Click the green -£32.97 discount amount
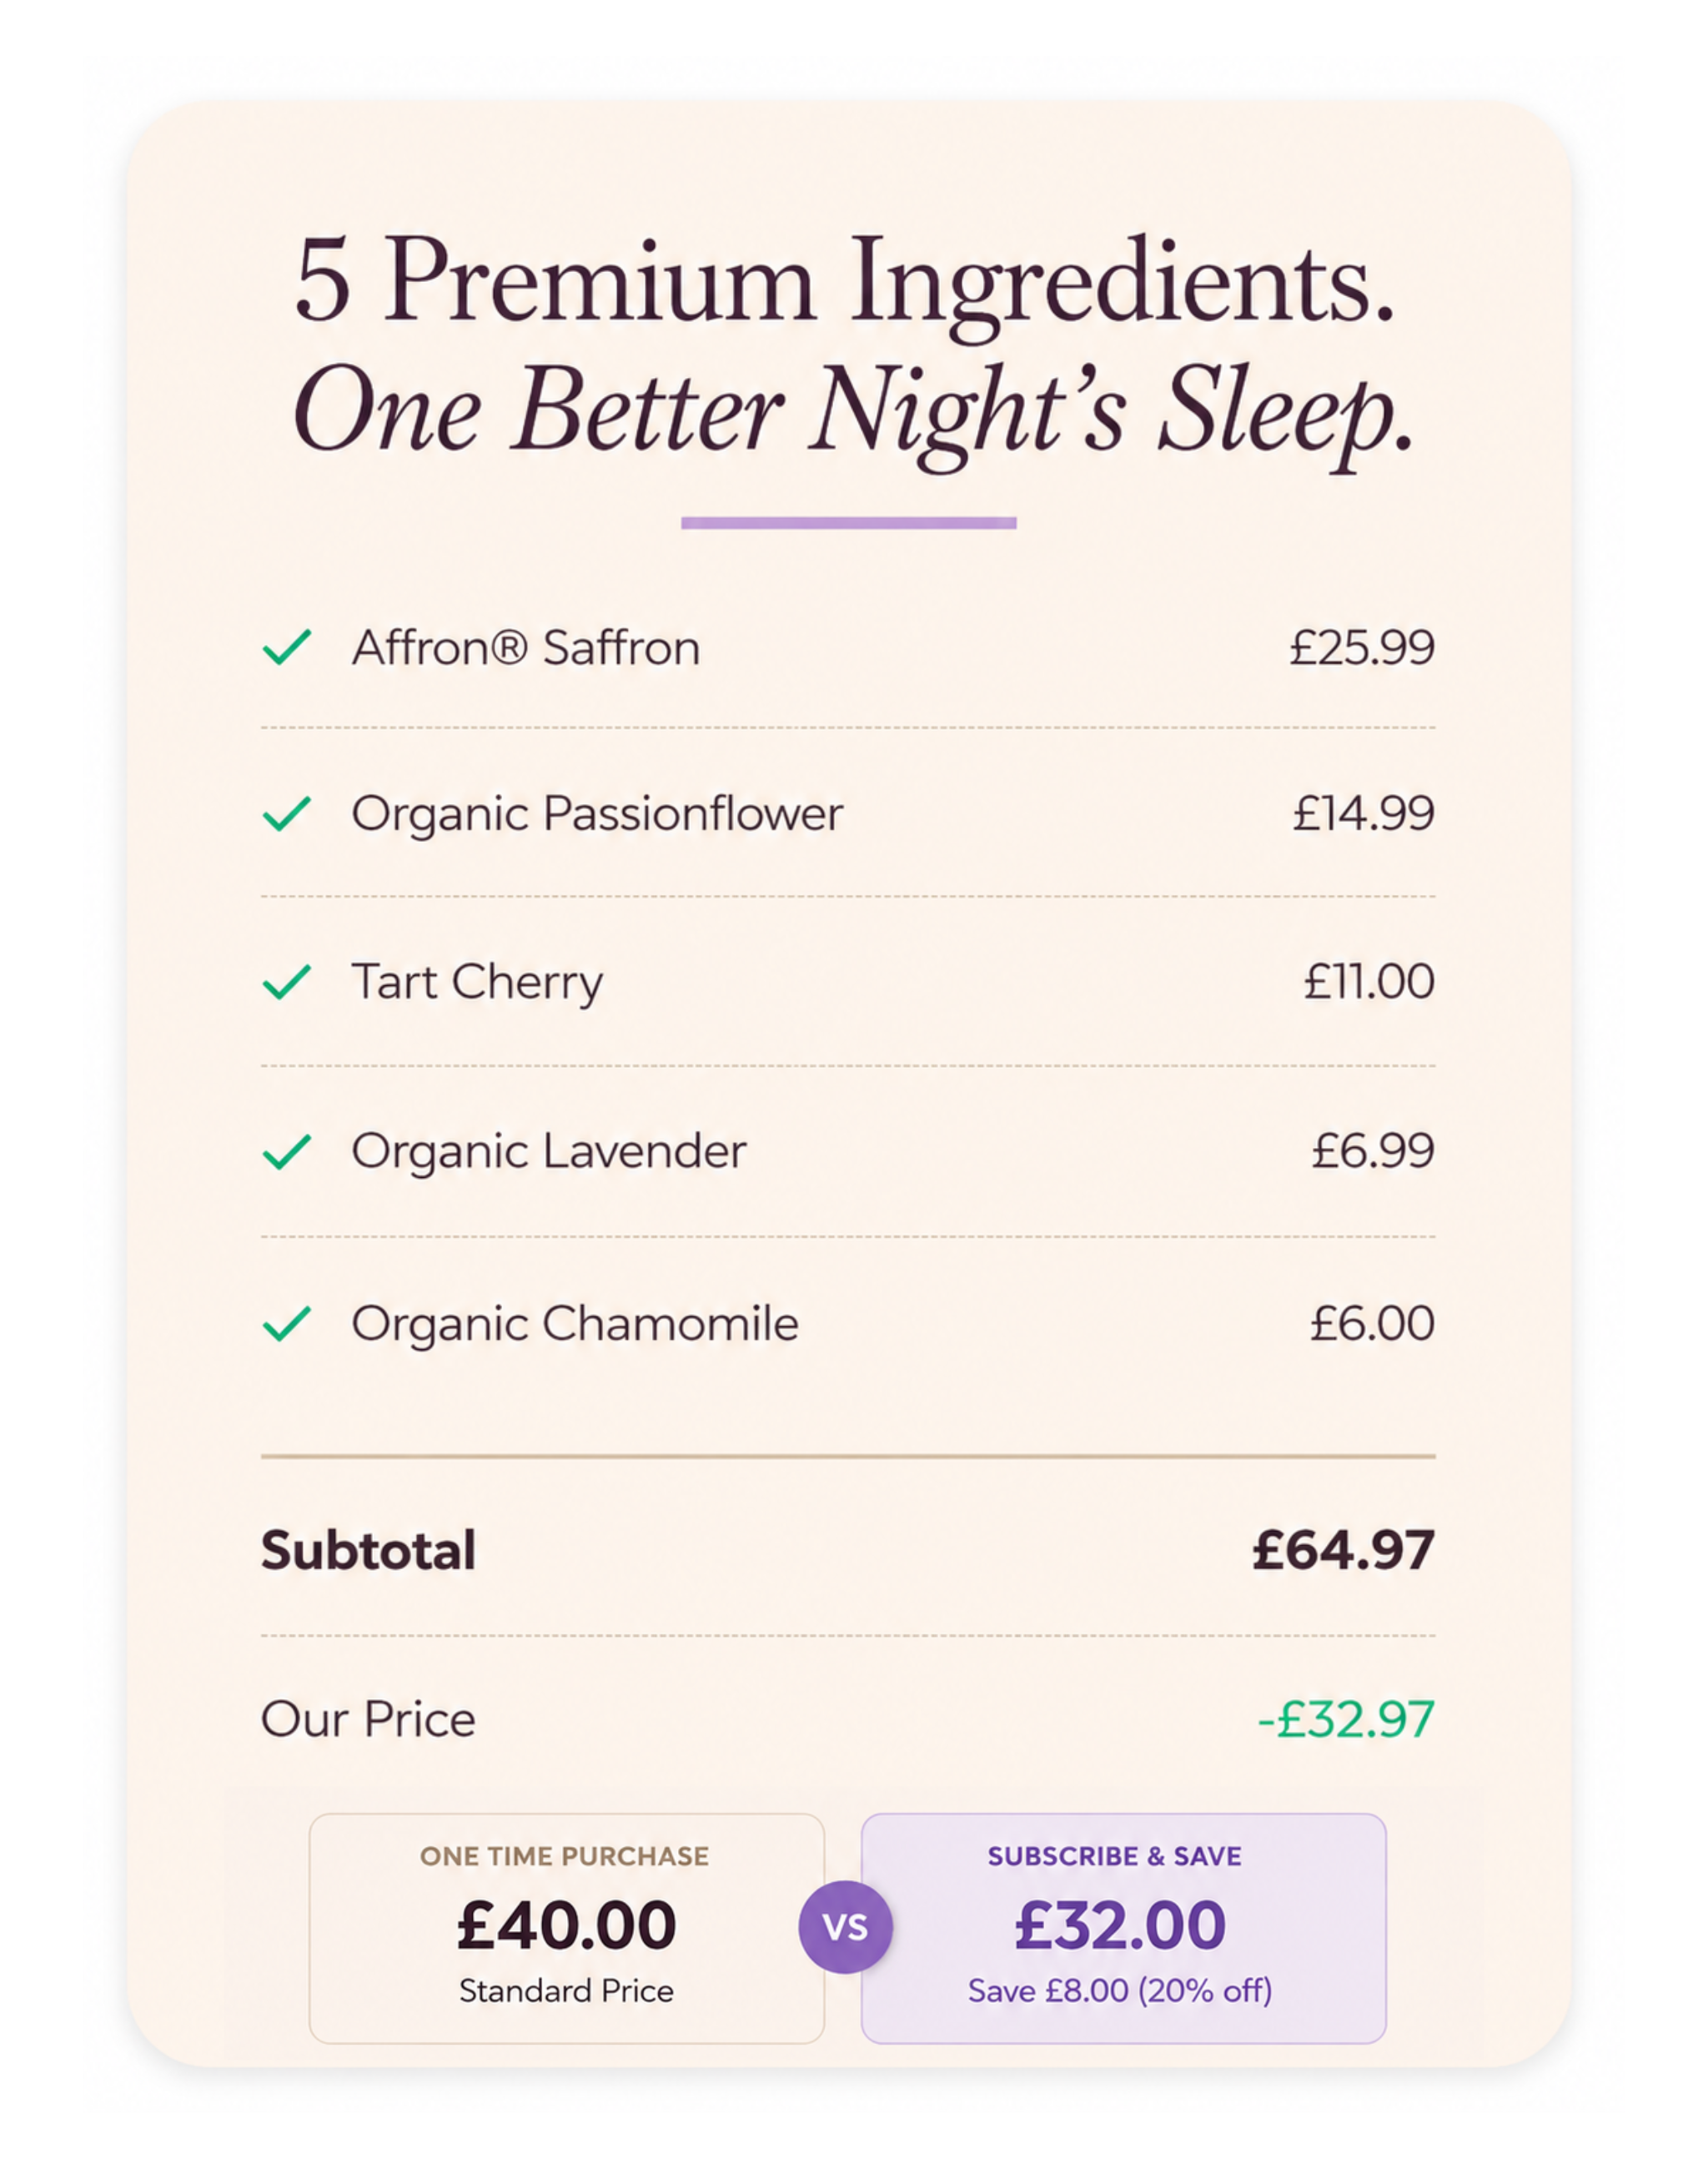The width and height of the screenshot is (1708, 2169). coord(1346,1719)
